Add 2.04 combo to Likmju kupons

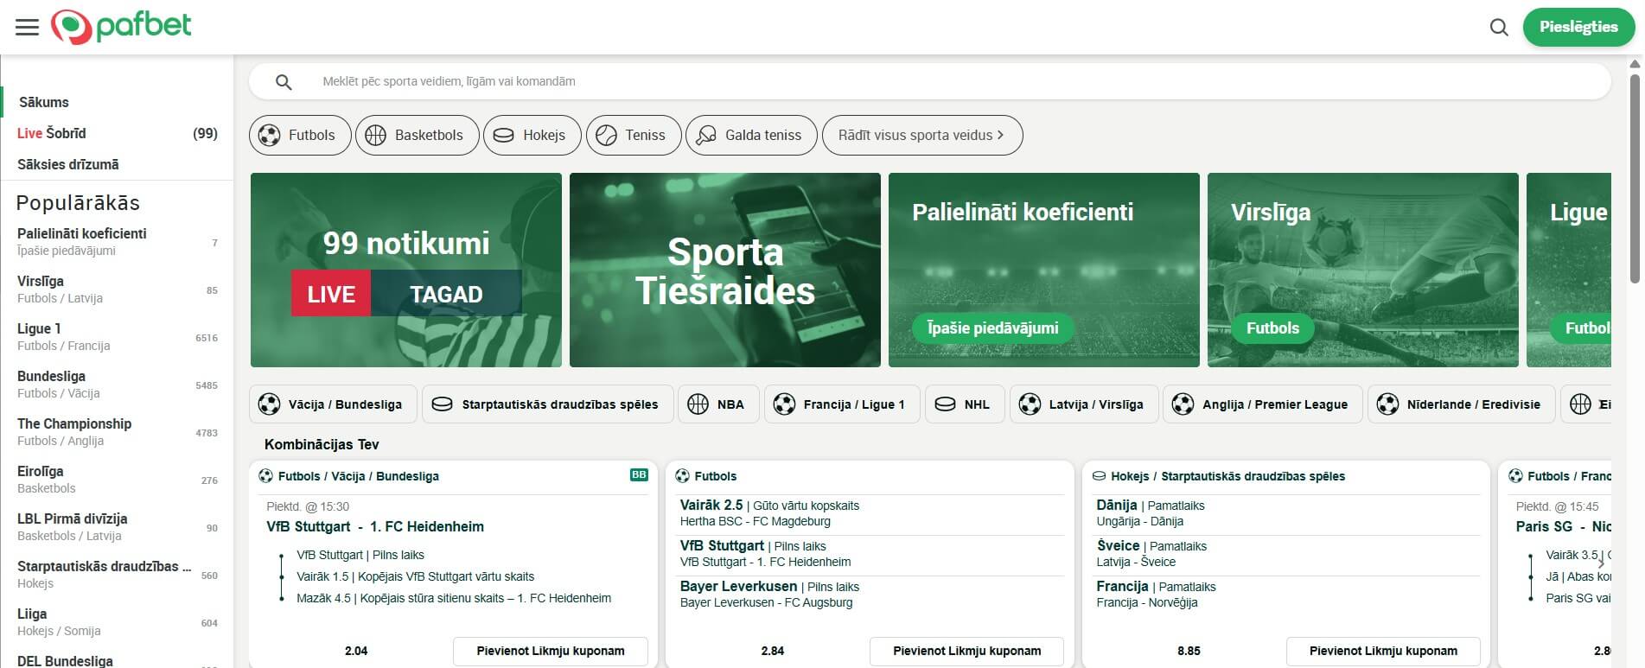click(x=551, y=652)
